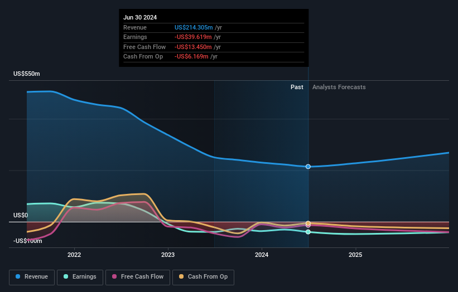458x292 pixels.
Task: Click the Free Cash Flow tooltip label
Action: pyautogui.click(x=144, y=47)
